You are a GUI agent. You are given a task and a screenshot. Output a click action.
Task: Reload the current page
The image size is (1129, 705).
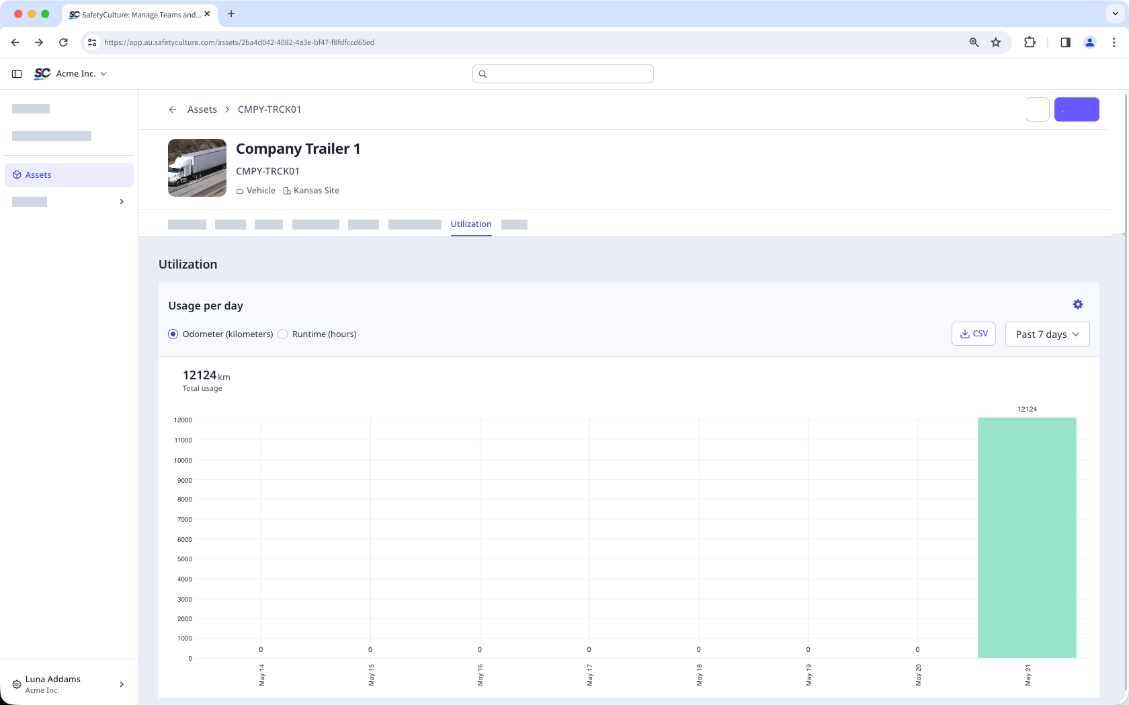(63, 42)
